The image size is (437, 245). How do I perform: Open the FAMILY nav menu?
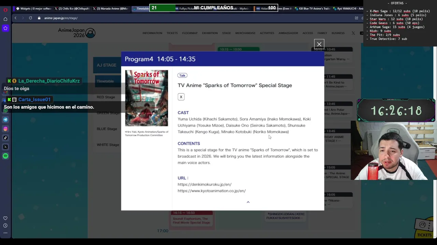[322, 33]
